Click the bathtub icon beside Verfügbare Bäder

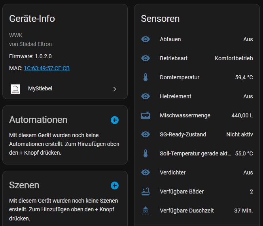pos(146,192)
